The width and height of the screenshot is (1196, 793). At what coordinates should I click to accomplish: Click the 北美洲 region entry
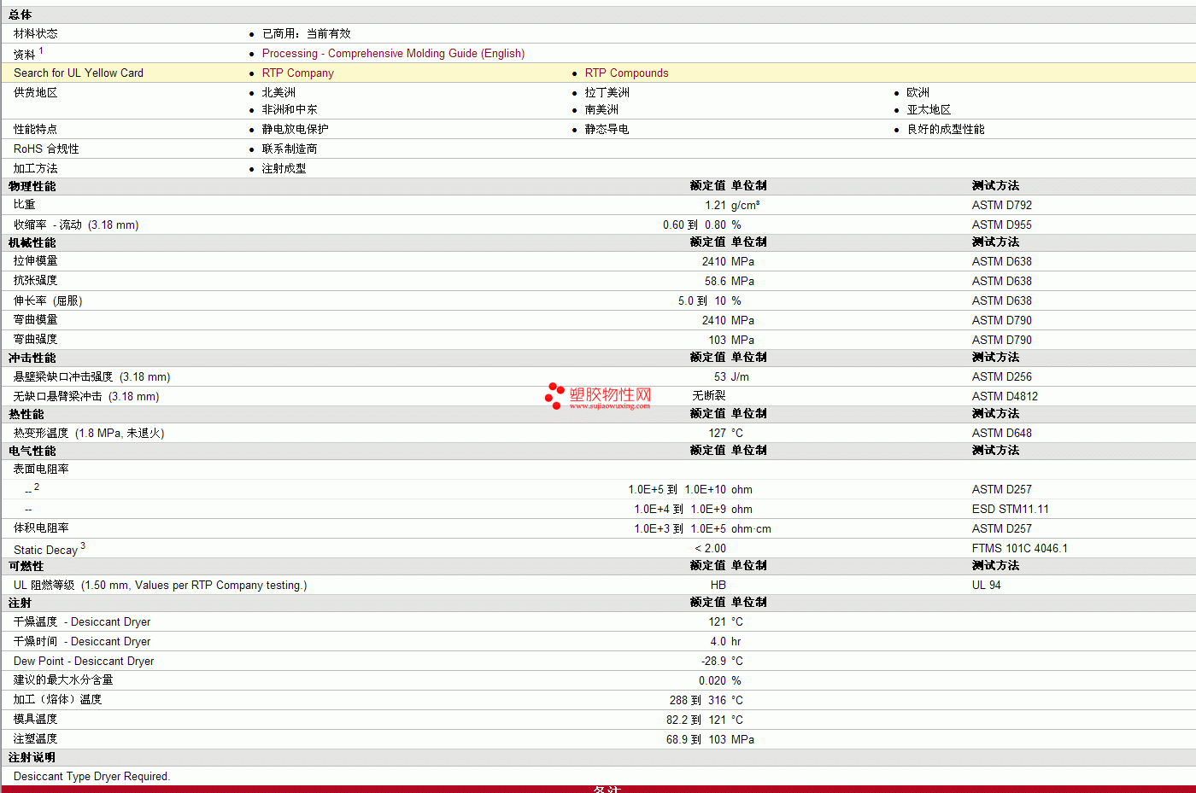pos(278,92)
